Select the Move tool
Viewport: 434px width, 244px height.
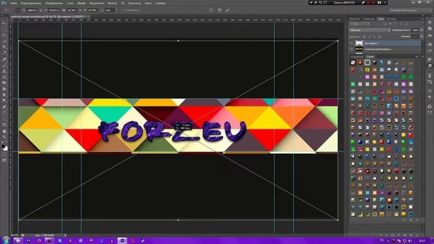point(4,23)
